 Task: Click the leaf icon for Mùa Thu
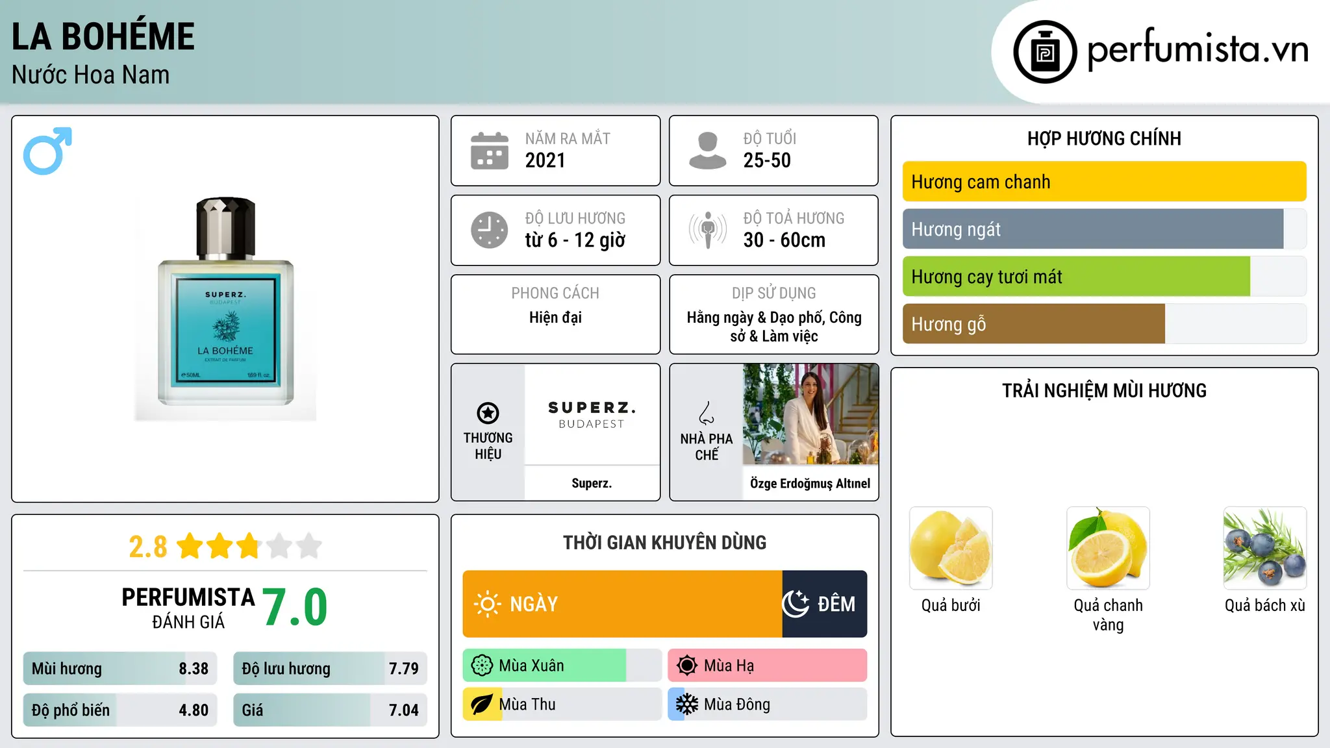click(482, 704)
